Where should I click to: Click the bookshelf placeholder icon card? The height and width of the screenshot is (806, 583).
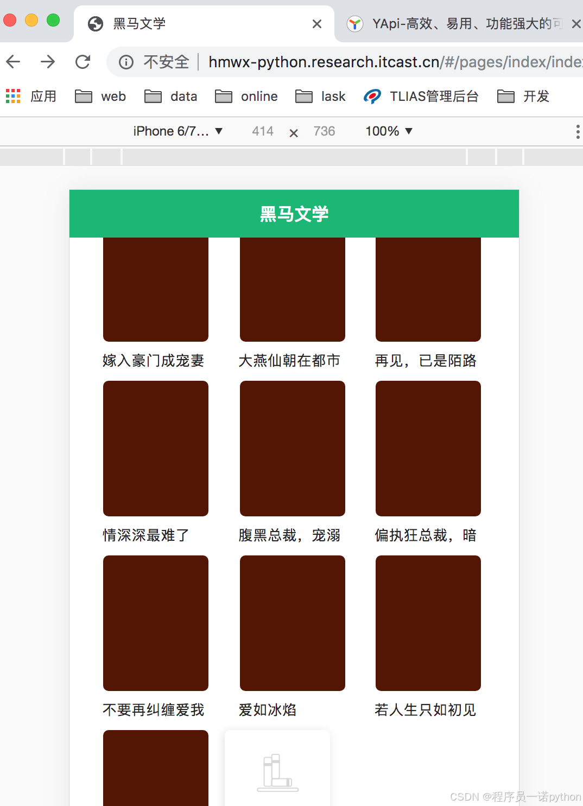click(277, 768)
